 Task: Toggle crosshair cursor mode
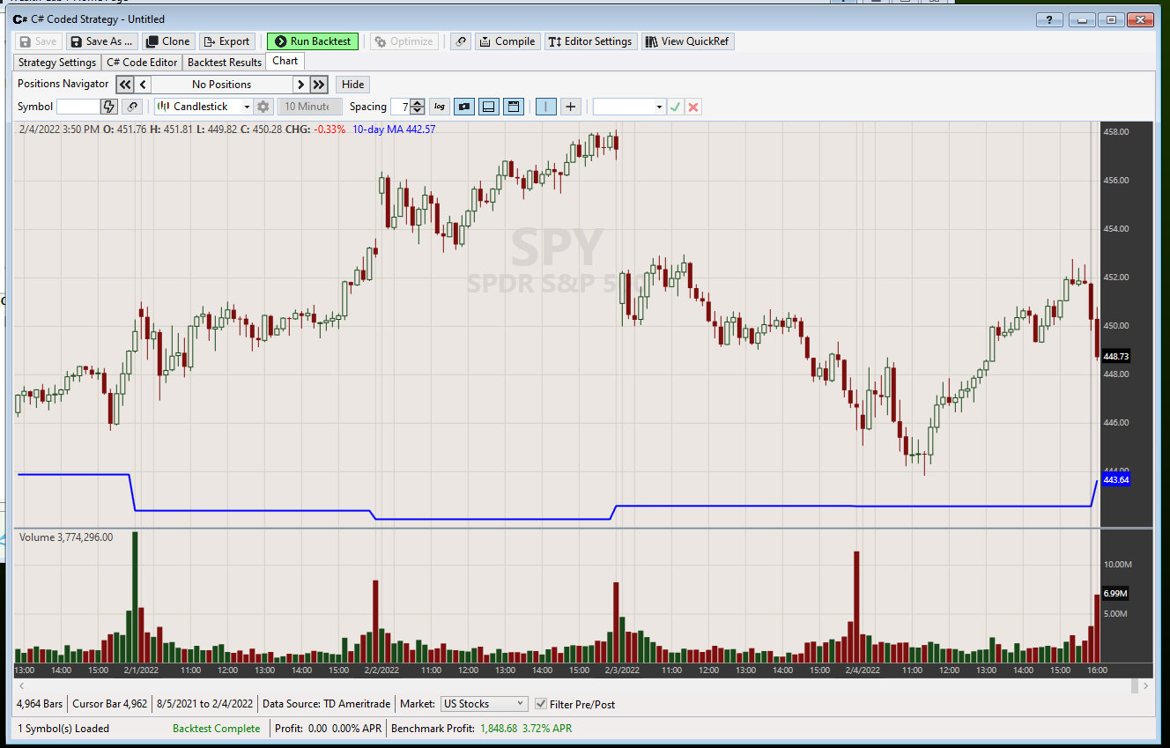click(x=571, y=107)
